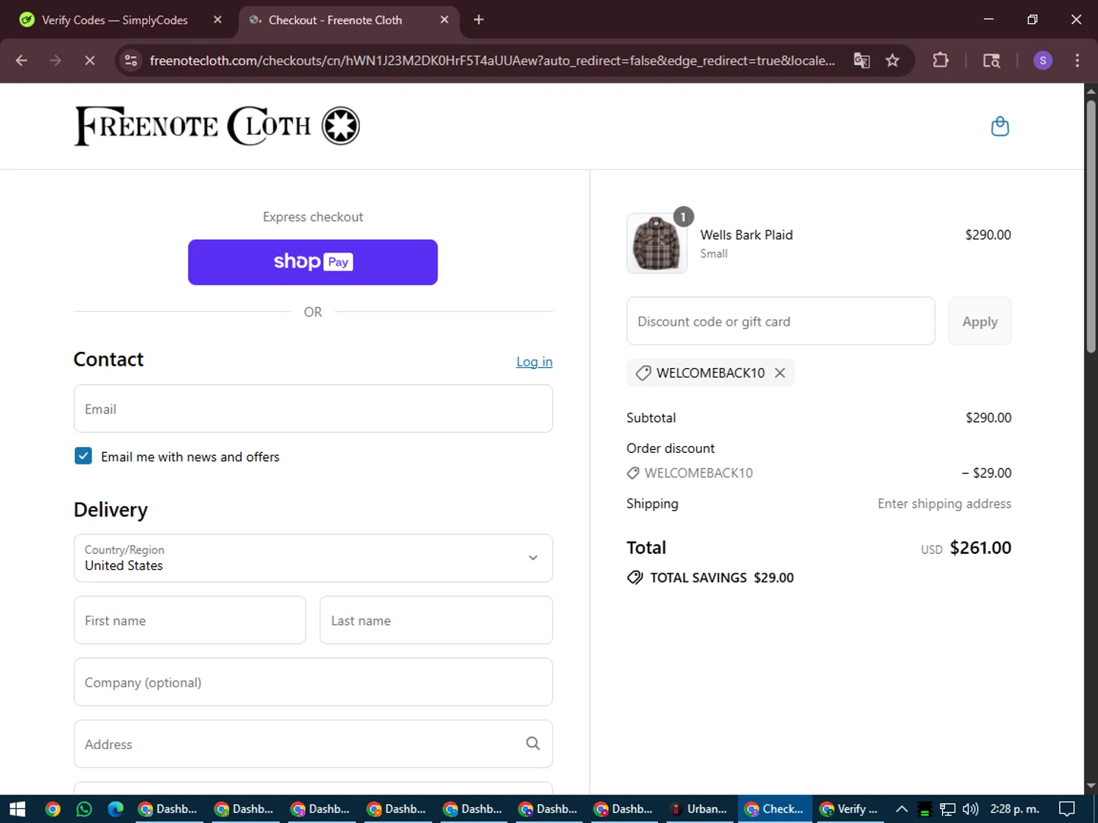Open the shopping bag cart icon
The height and width of the screenshot is (823, 1098).
pyautogui.click(x=999, y=127)
